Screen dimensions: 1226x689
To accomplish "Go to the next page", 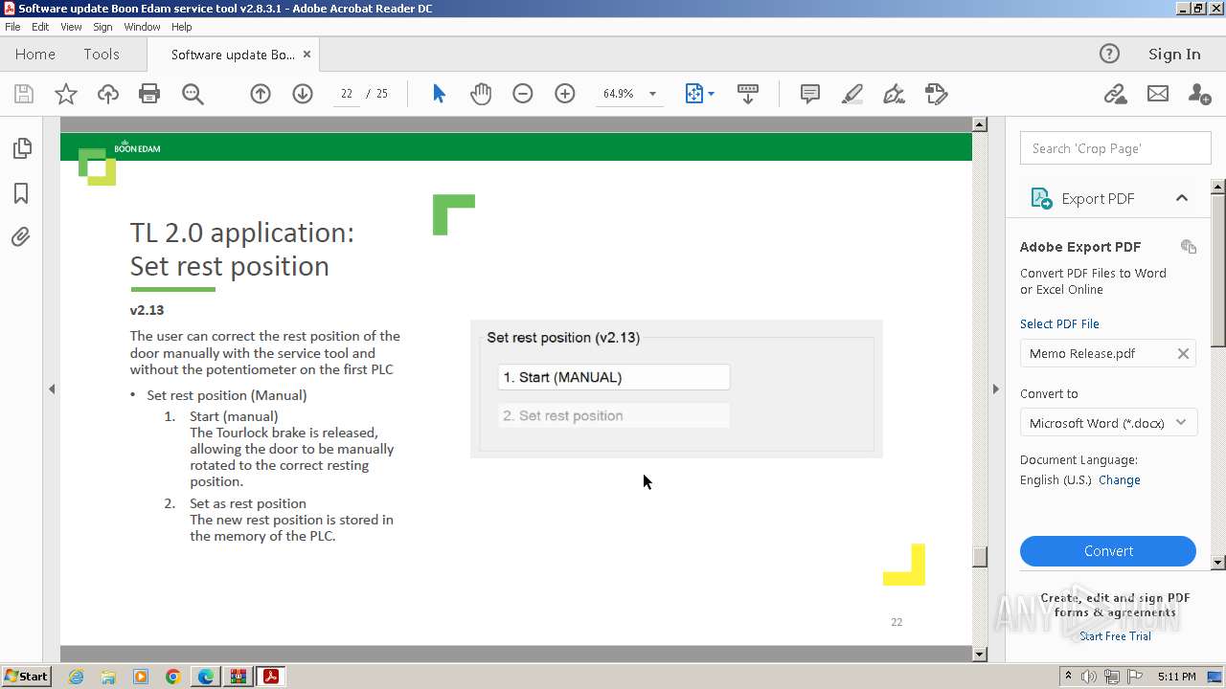I will click(x=303, y=94).
